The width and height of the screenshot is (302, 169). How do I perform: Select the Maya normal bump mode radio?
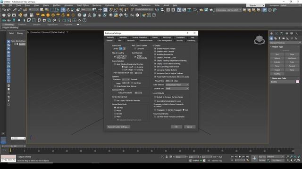coord(115,111)
